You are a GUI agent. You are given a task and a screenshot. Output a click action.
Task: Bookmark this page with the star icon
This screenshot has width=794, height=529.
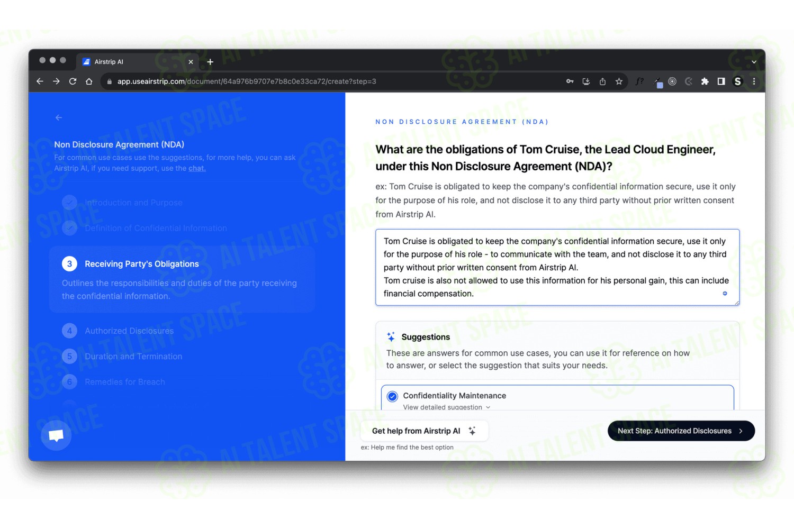pos(619,81)
